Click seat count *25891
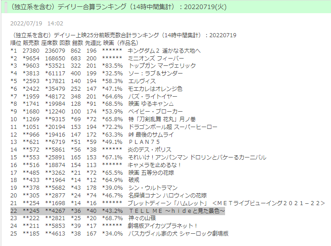331x246 pixels. pyautogui.click(x=55, y=157)
